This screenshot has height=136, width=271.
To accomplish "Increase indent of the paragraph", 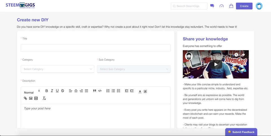I will (132, 91).
